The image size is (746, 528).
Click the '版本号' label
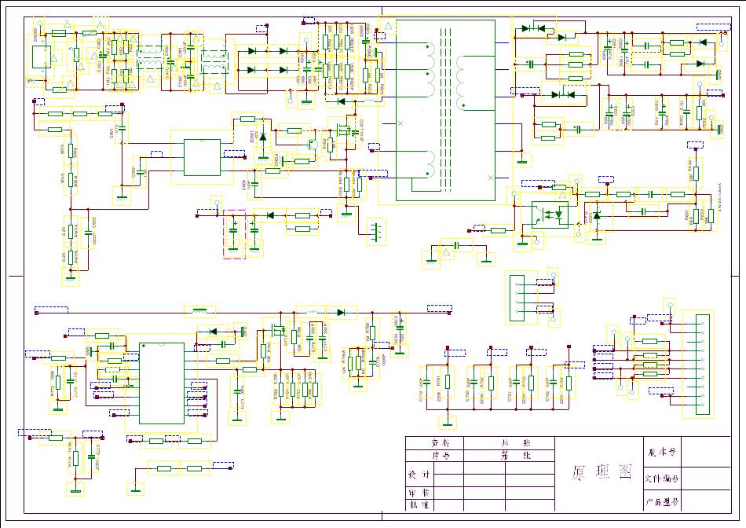click(x=662, y=451)
